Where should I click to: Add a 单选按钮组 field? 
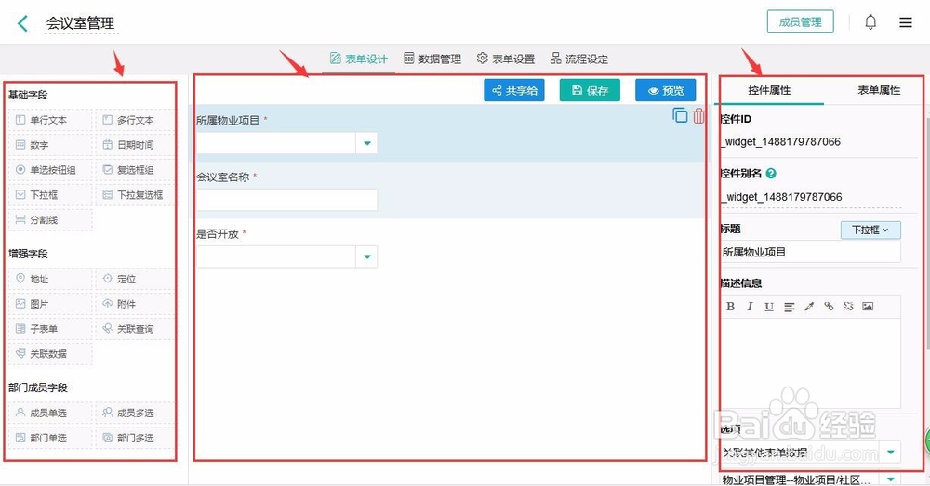pos(50,169)
